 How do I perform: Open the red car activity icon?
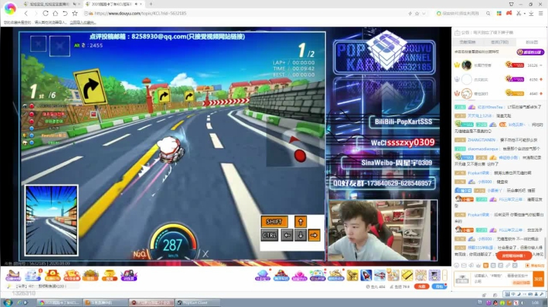(x=281, y=275)
